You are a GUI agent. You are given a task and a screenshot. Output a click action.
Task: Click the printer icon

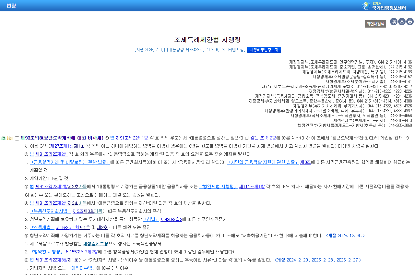pyautogui.click(x=410, y=22)
